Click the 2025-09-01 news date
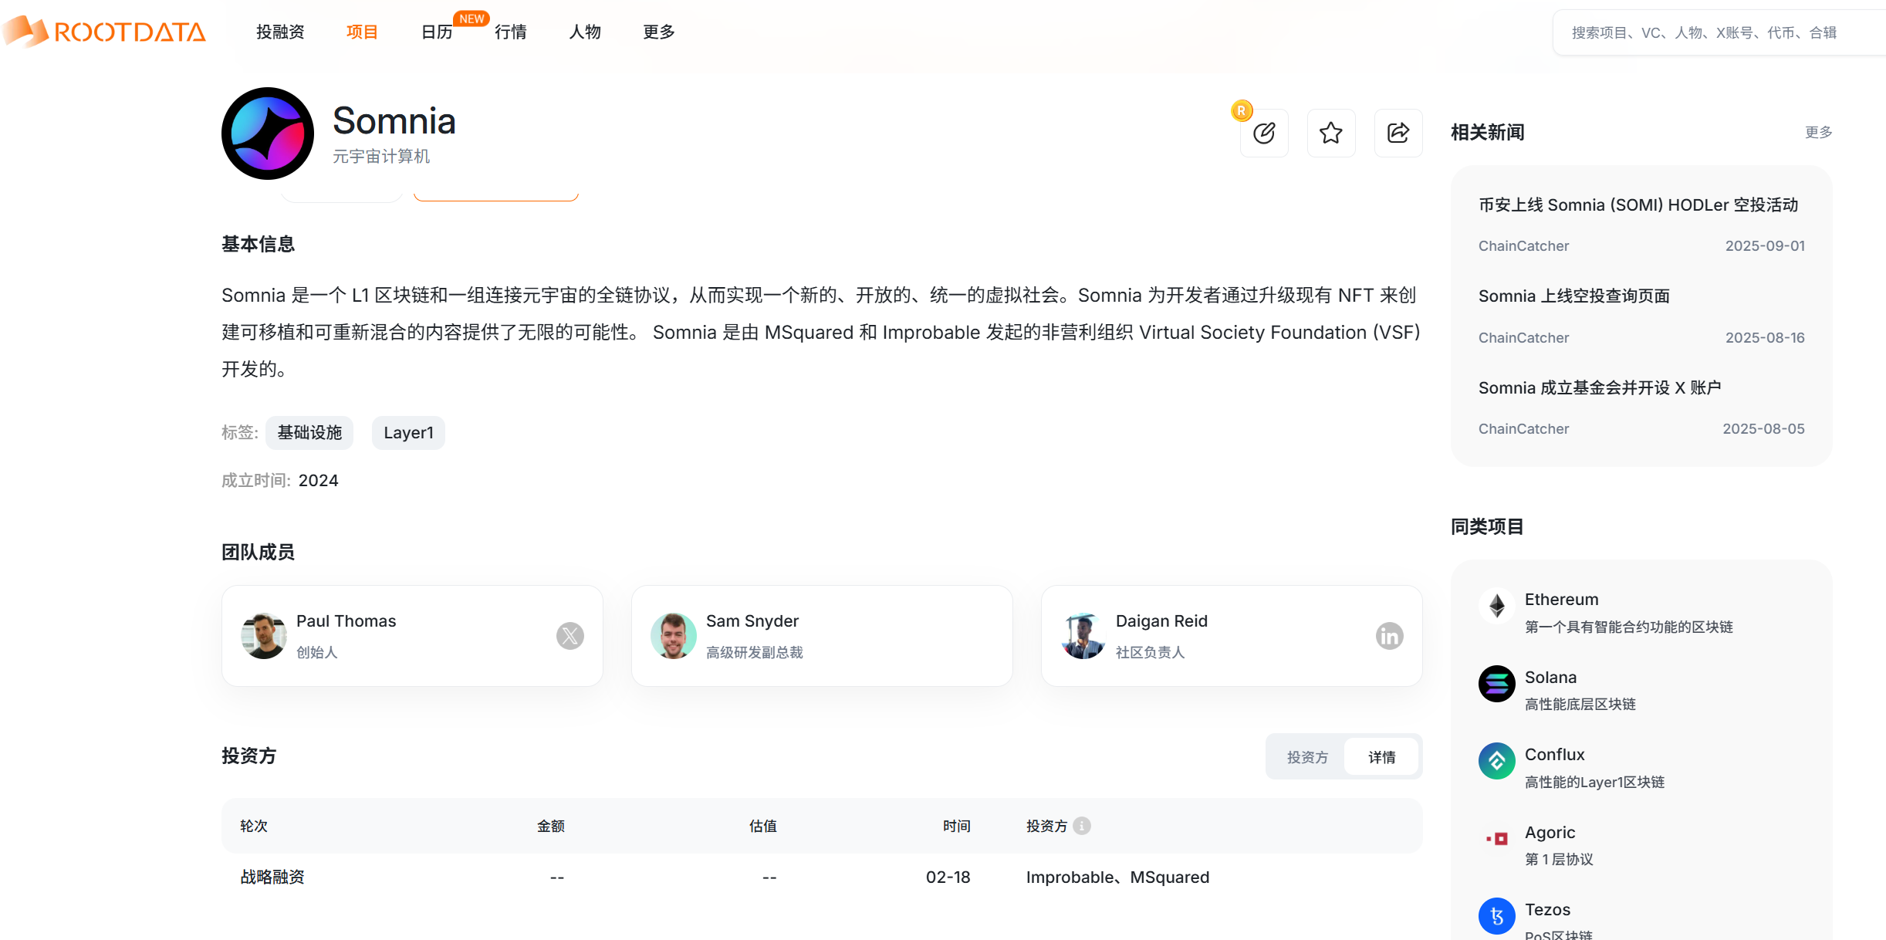This screenshot has height=940, width=1886. tap(1765, 246)
